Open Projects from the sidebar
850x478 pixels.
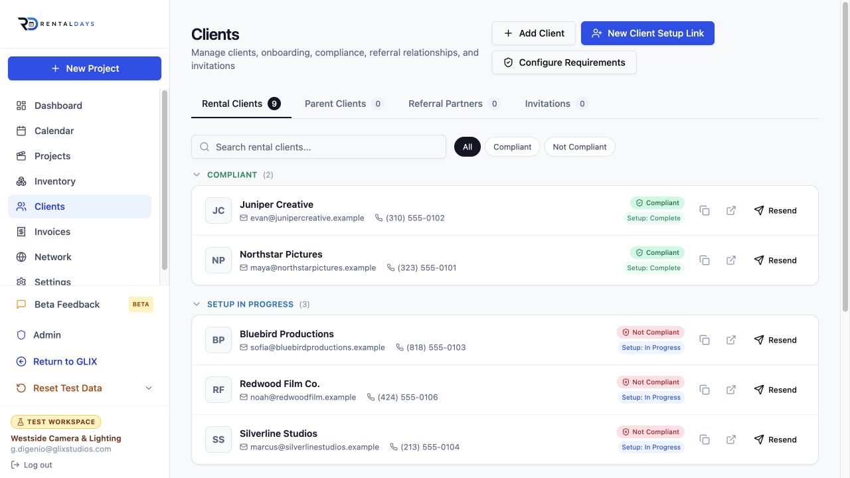click(x=80, y=156)
